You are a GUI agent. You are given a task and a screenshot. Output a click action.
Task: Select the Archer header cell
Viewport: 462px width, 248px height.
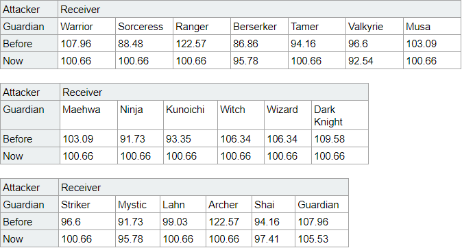[229, 204]
